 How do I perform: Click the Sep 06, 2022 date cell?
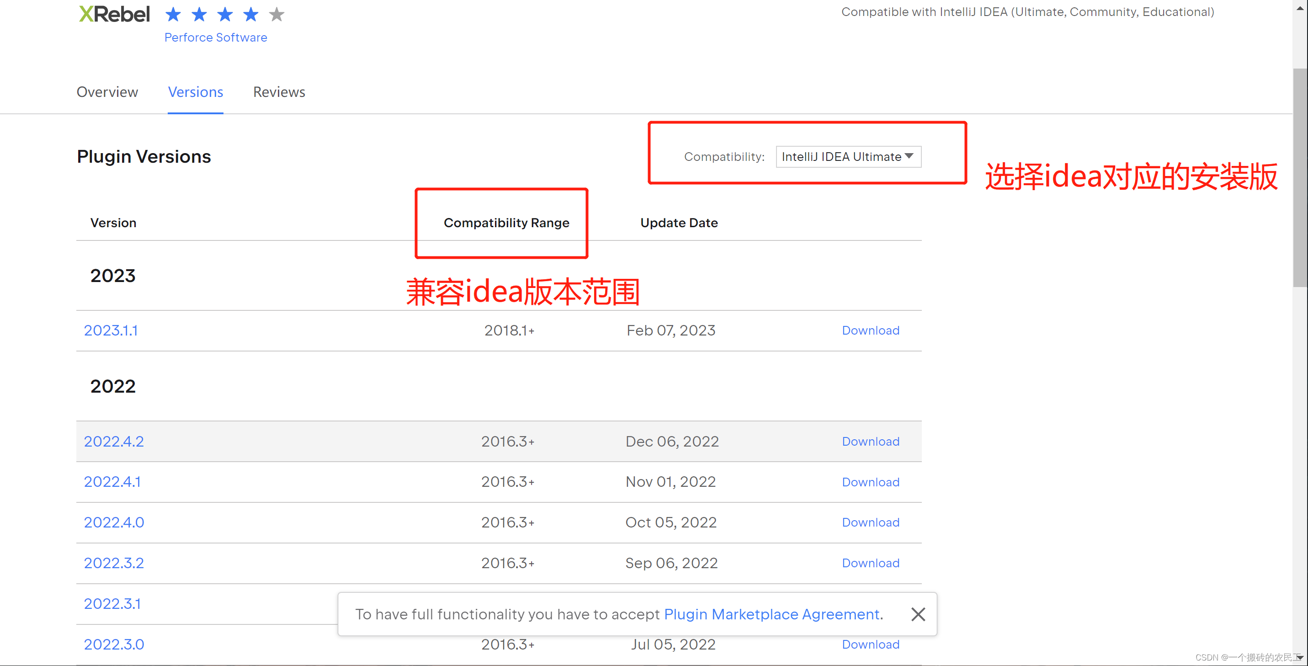(671, 563)
